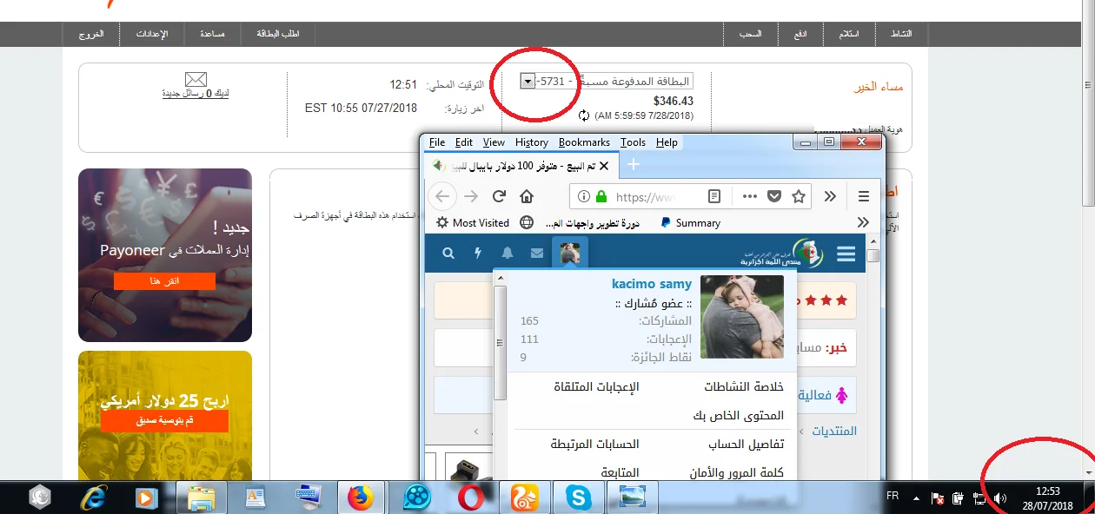Click the forum lightning activity icon
The height and width of the screenshot is (514, 1095).
point(478,254)
